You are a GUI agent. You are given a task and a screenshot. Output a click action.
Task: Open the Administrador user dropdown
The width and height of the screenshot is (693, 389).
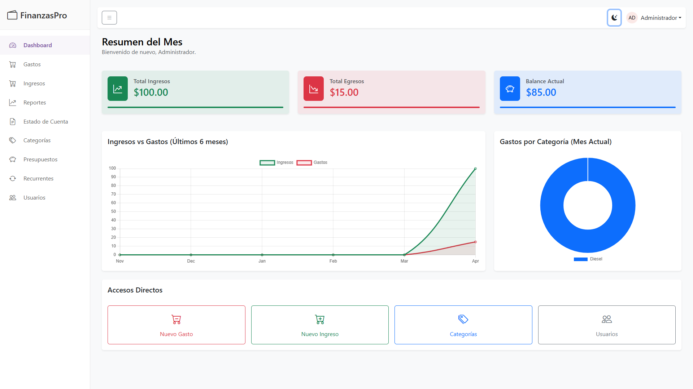click(x=654, y=18)
